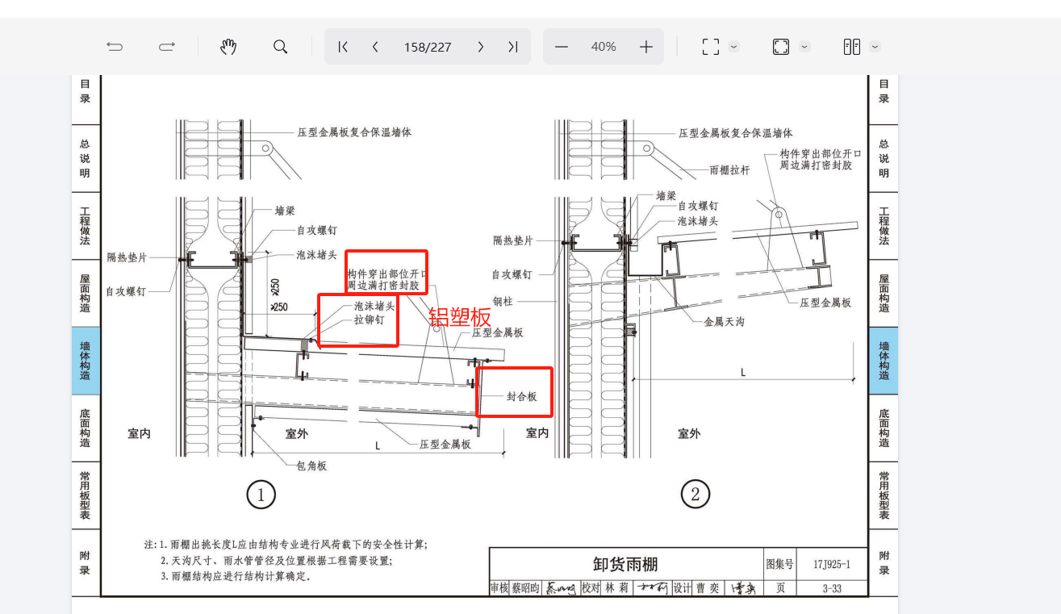This screenshot has width=1061, height=614.
Task: Open the 总说明 tab on the right margin
Action: click(883, 158)
